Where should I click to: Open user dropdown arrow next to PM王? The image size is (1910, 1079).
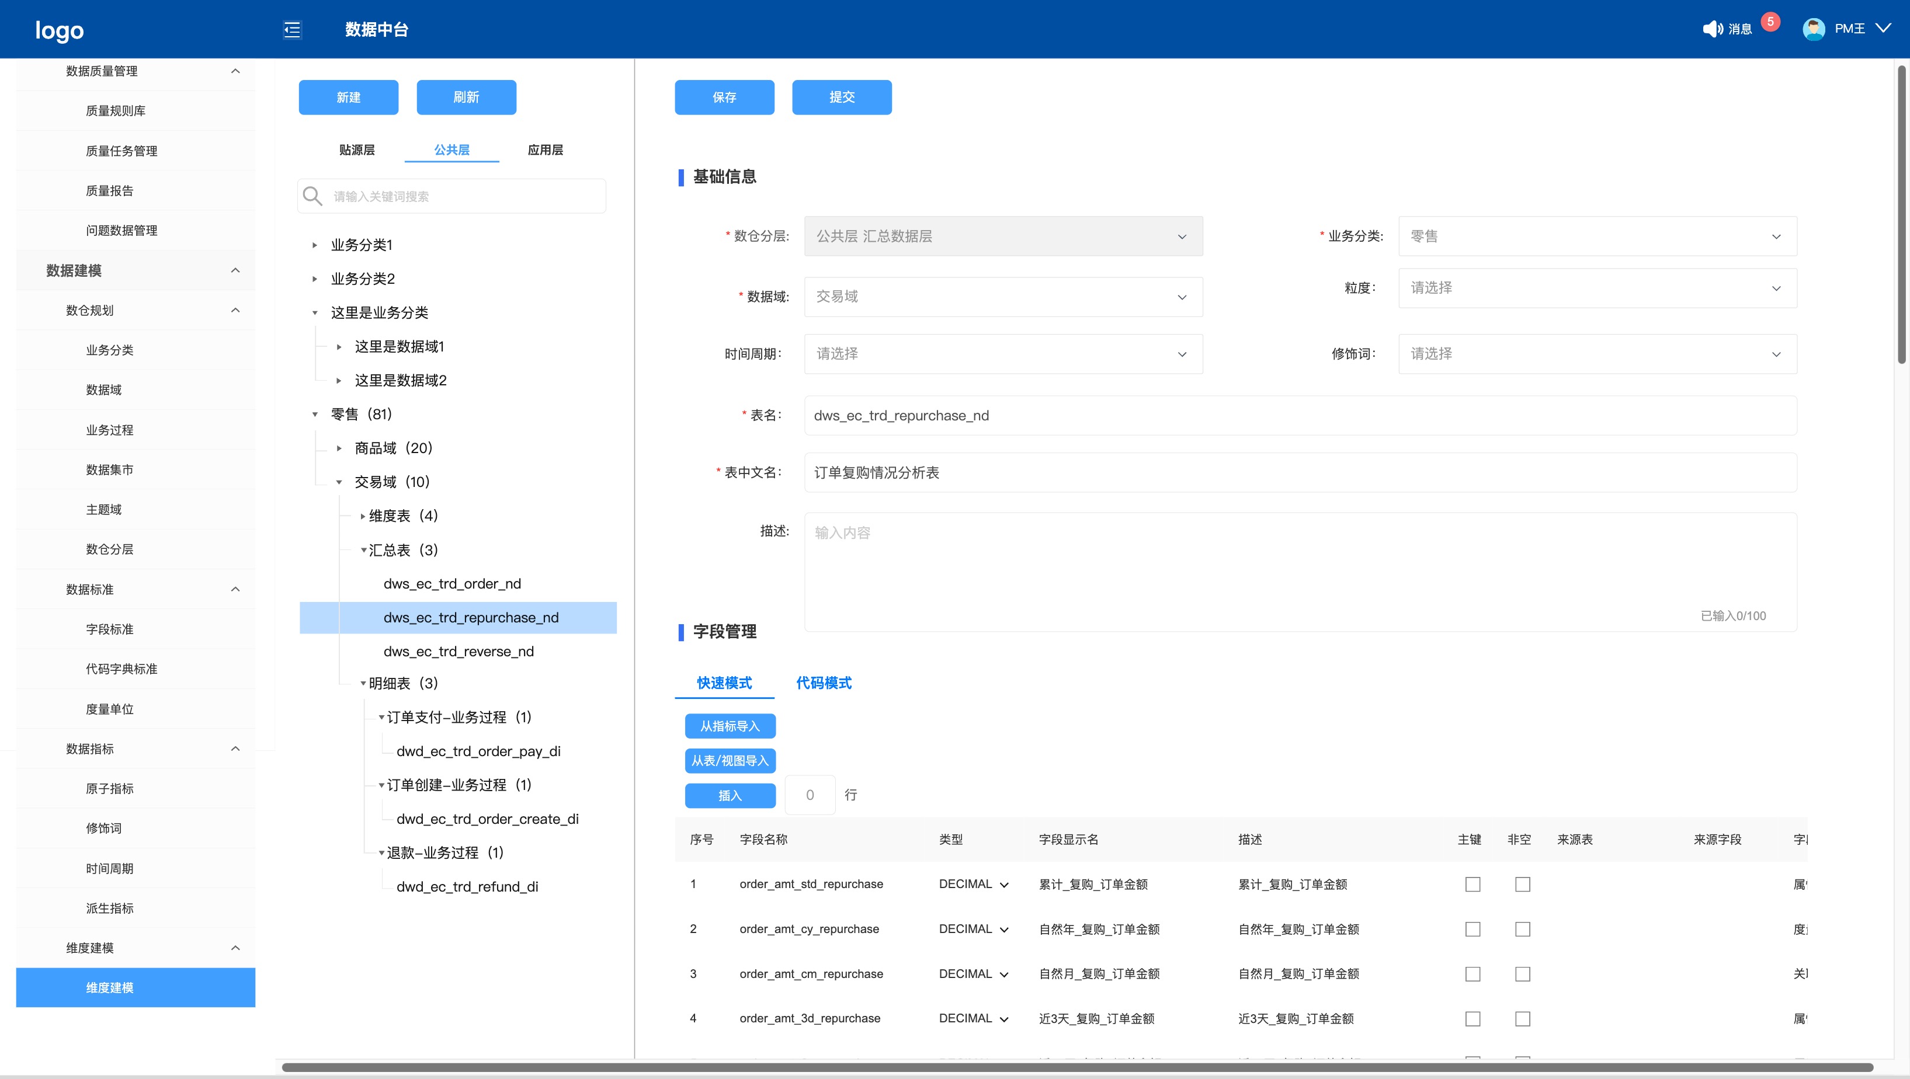(x=1883, y=28)
